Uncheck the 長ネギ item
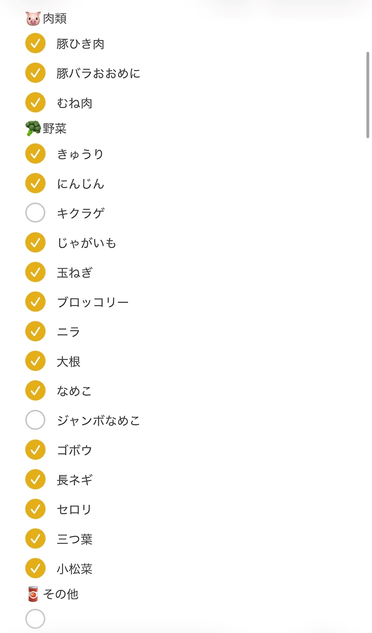The height and width of the screenshot is (633, 372). [35, 479]
